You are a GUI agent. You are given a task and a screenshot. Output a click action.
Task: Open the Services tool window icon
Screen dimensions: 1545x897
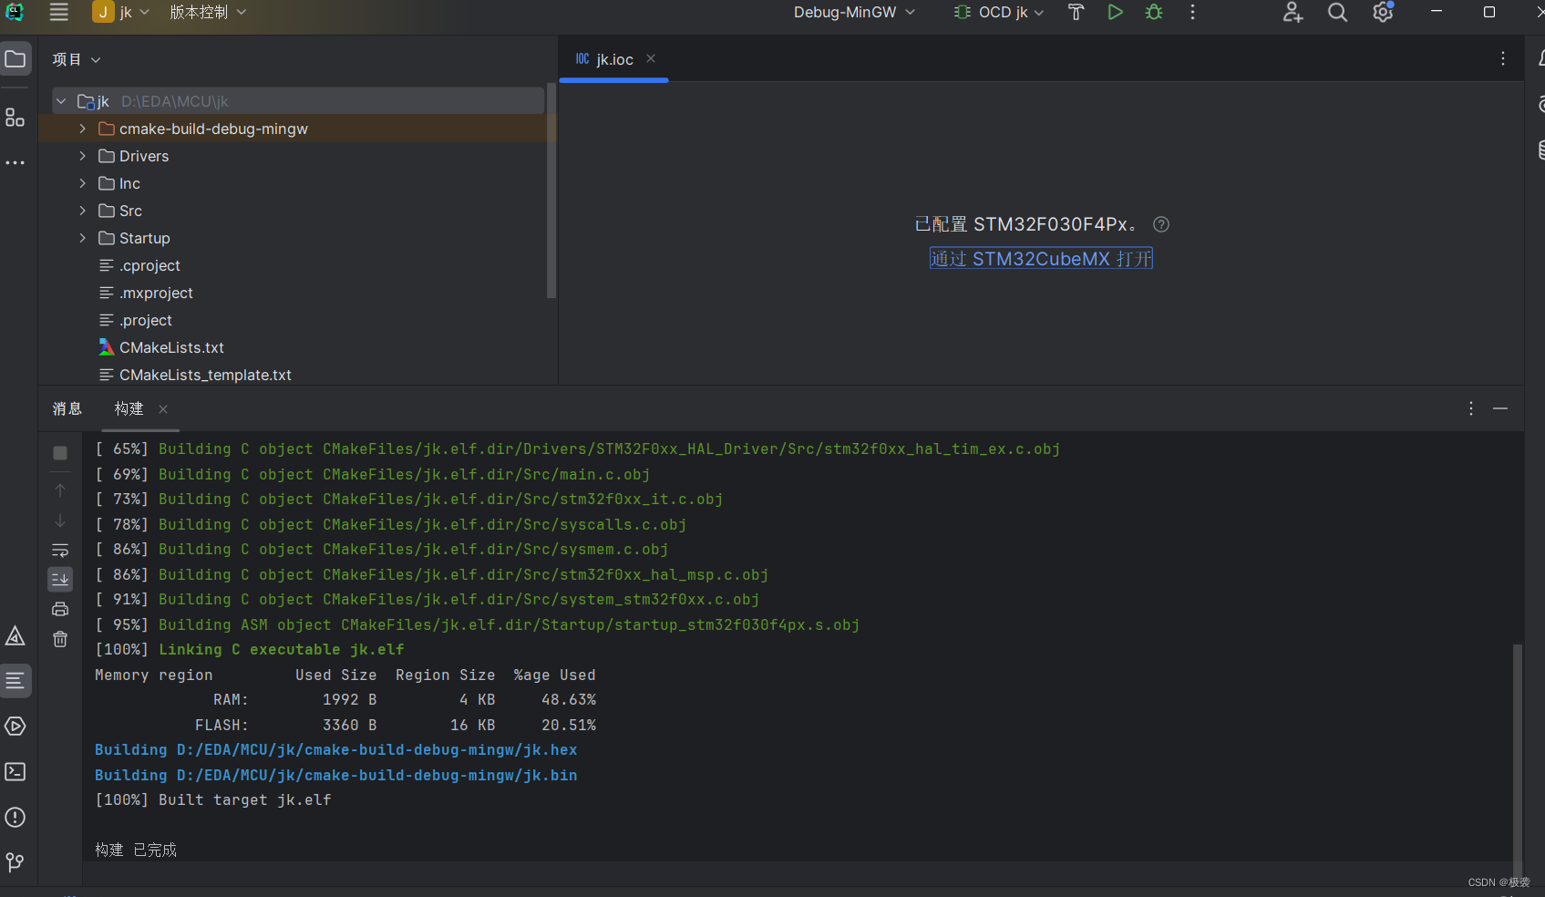click(15, 727)
